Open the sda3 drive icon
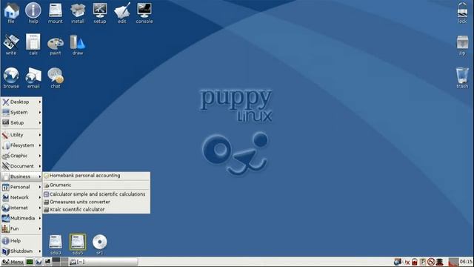The image size is (474, 267). pyautogui.click(x=56, y=244)
